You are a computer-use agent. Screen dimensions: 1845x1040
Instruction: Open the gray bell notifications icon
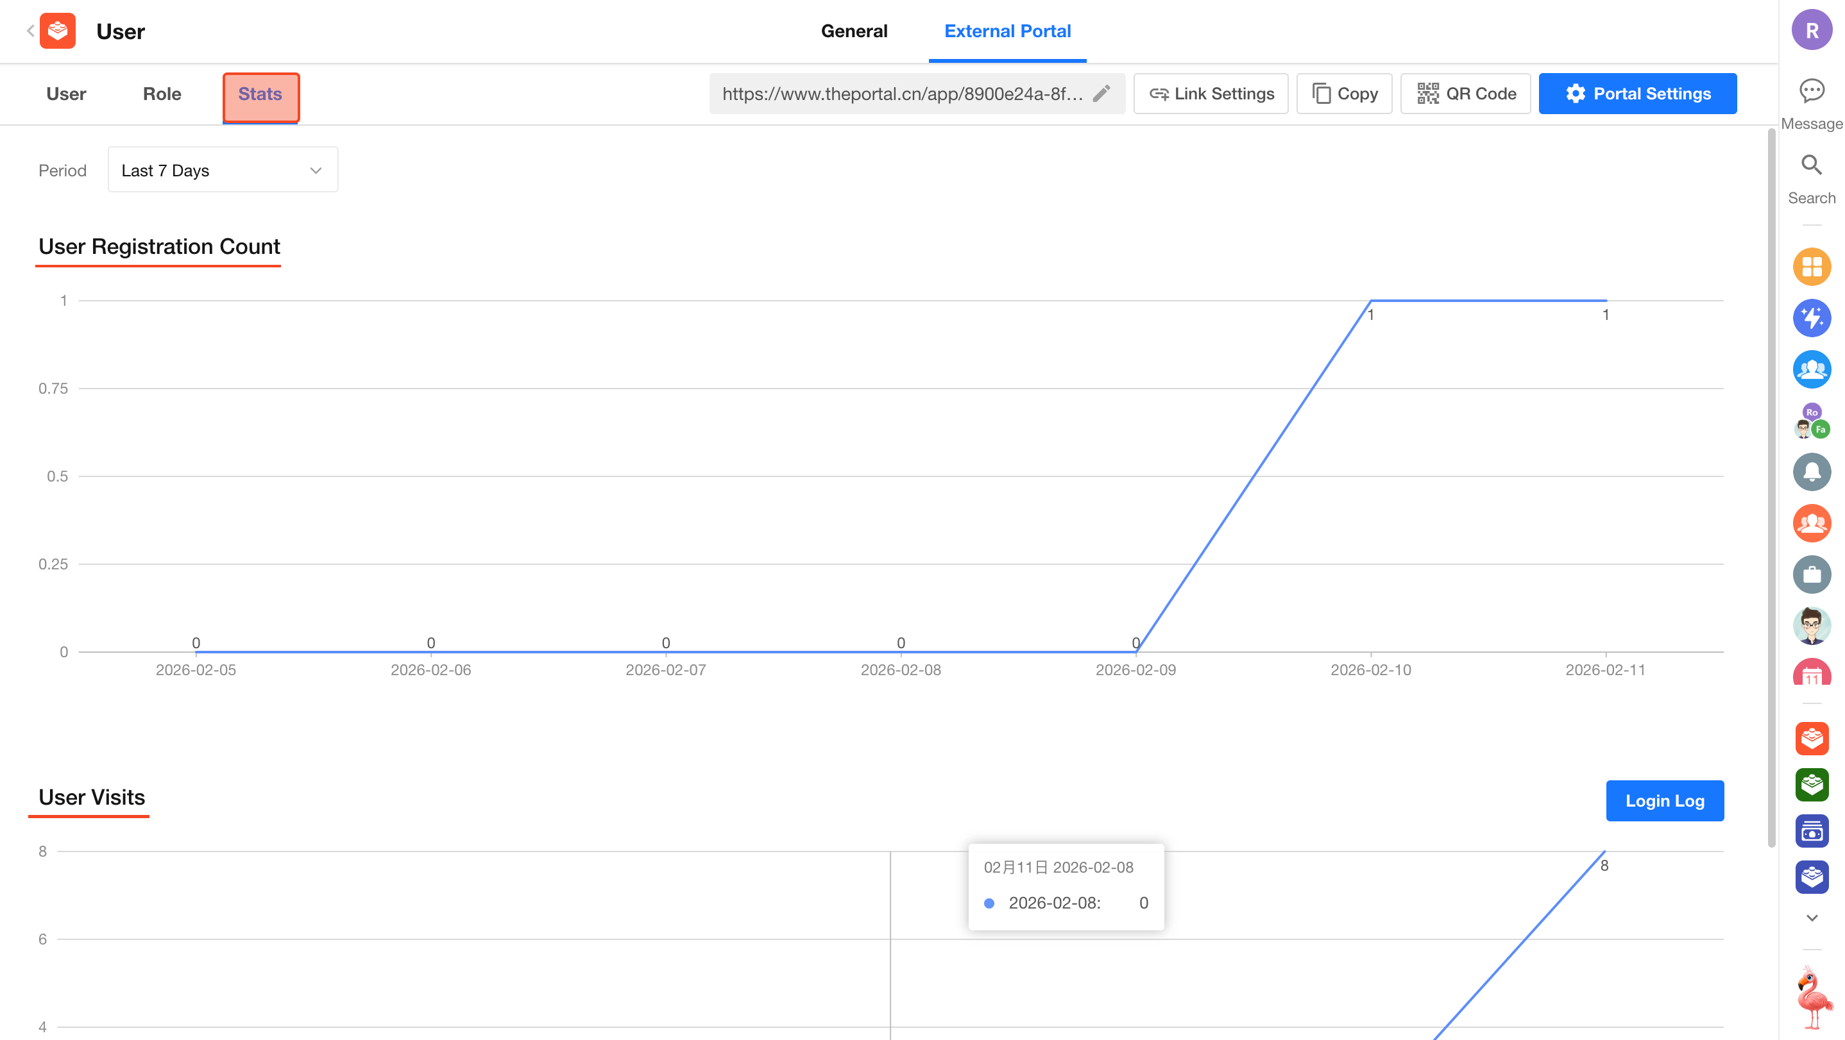point(1812,472)
